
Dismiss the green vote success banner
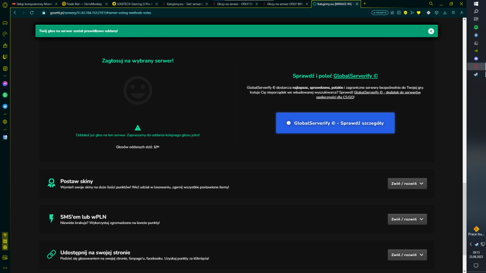(431, 31)
